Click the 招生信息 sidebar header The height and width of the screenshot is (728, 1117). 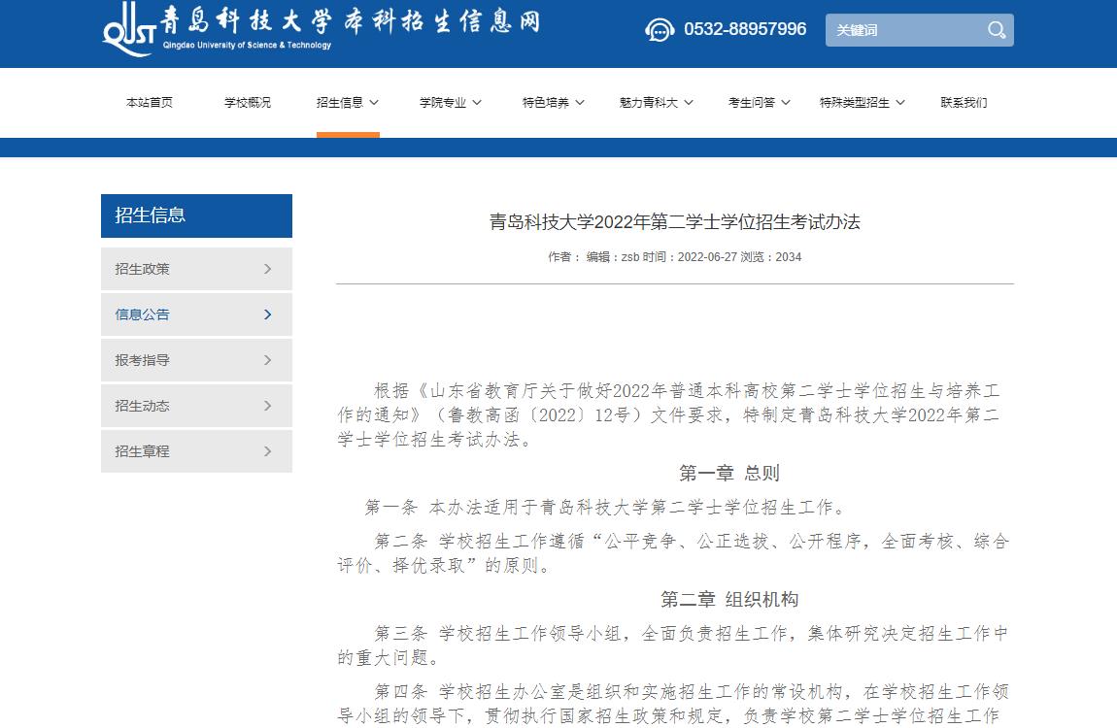(196, 215)
